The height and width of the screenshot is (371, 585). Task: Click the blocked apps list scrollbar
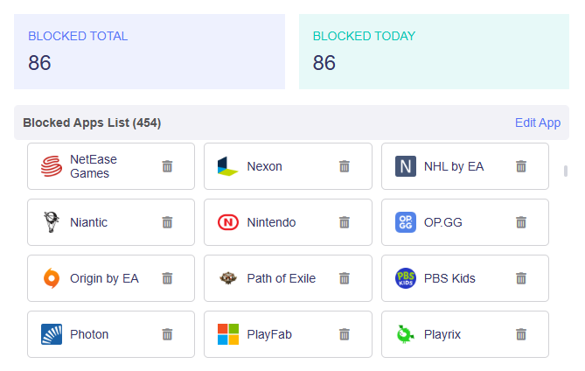[x=566, y=171]
